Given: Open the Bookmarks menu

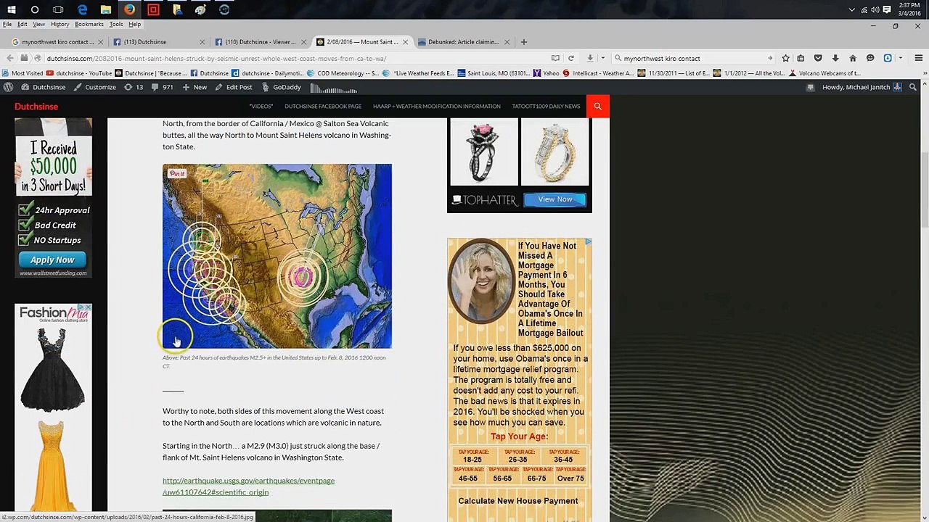Looking at the screenshot, I should pyautogui.click(x=89, y=24).
